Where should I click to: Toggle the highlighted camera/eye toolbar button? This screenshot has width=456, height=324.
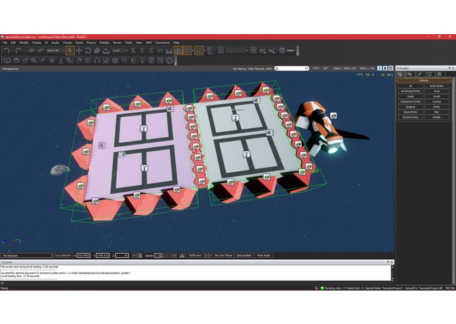(178, 51)
